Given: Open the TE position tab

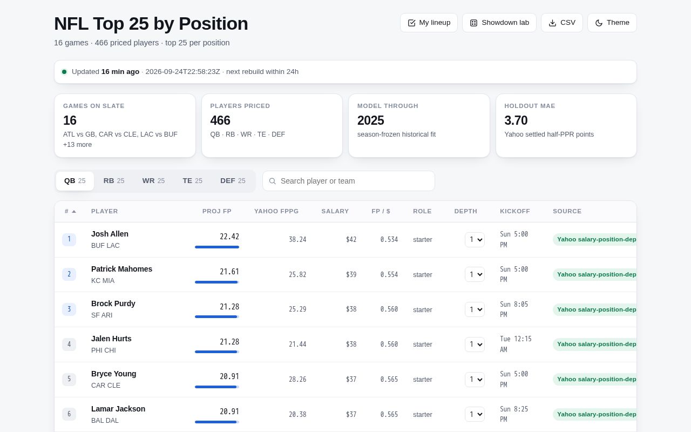Looking at the screenshot, I should pyautogui.click(x=192, y=181).
